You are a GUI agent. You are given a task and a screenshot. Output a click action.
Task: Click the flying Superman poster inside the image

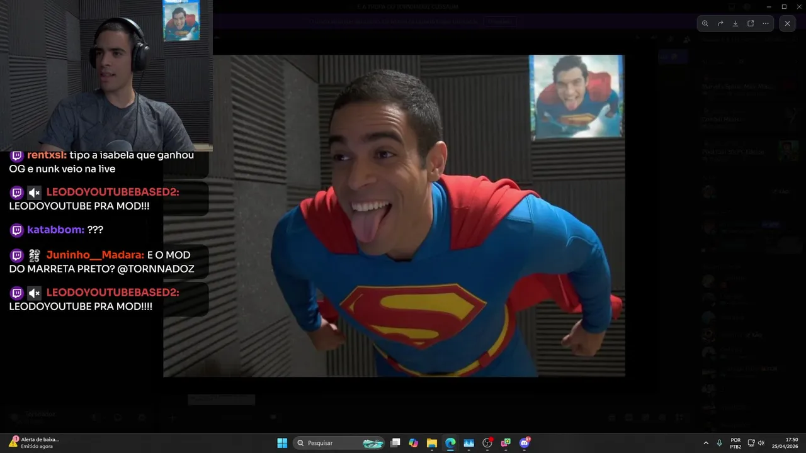pos(576,96)
